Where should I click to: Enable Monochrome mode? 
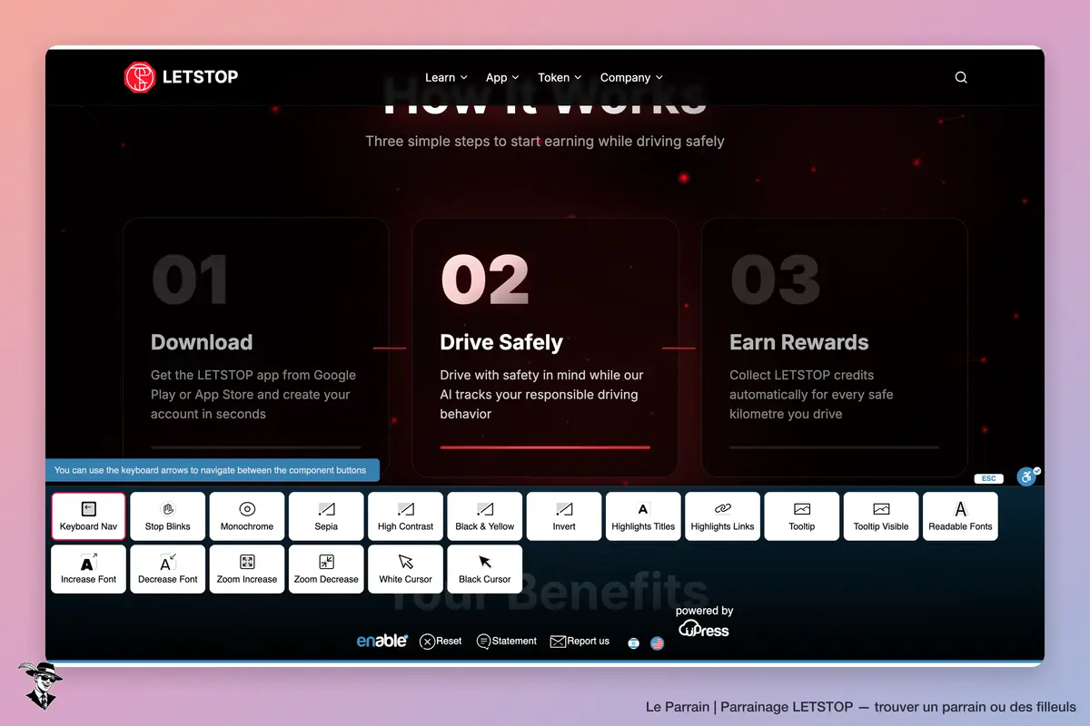click(x=247, y=516)
